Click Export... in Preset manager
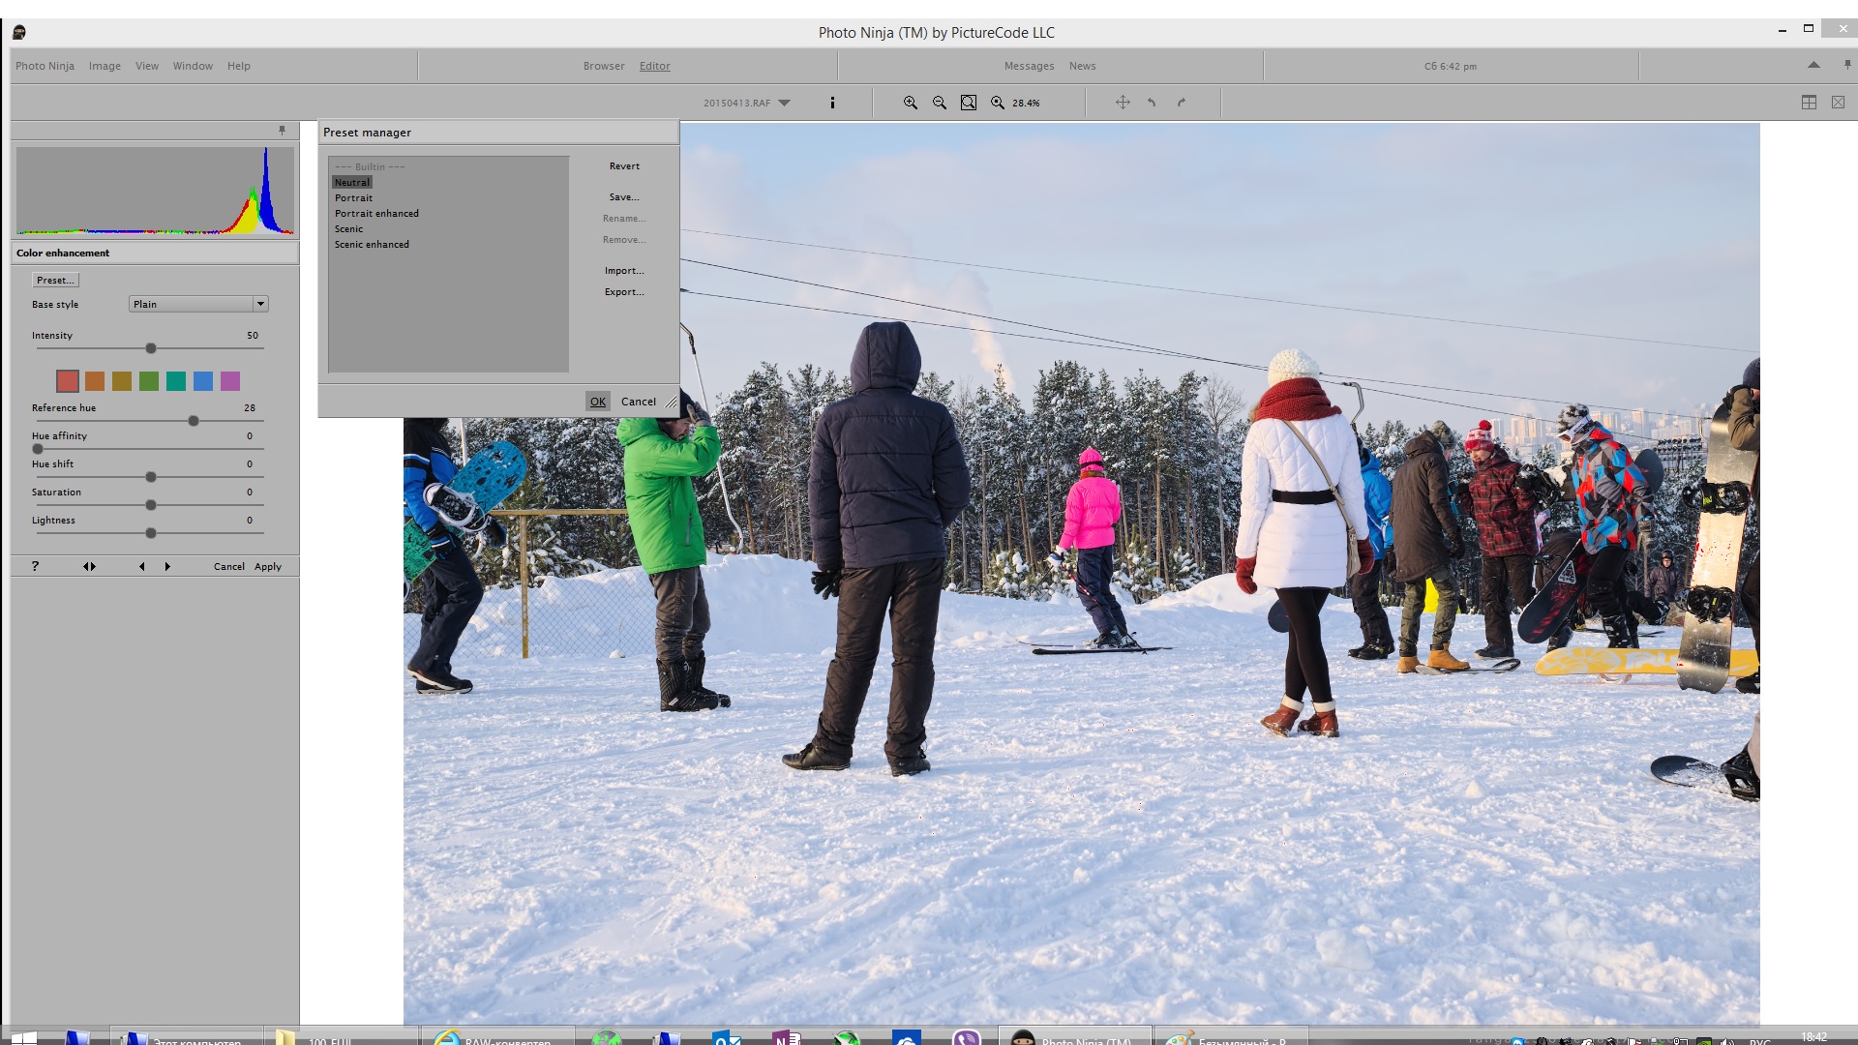 [x=624, y=292]
